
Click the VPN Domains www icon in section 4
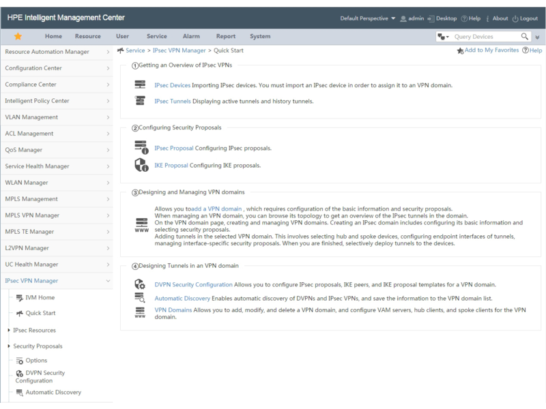coord(140,312)
